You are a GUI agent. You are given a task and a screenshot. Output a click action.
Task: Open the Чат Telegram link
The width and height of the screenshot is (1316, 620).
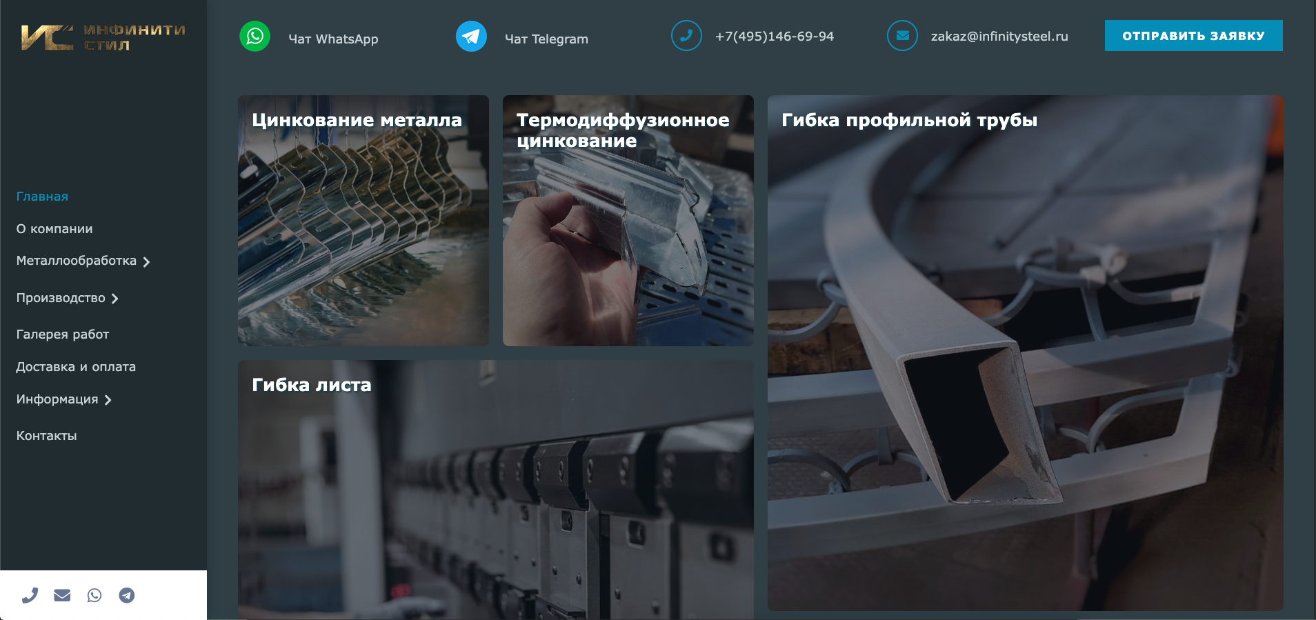pos(546,39)
